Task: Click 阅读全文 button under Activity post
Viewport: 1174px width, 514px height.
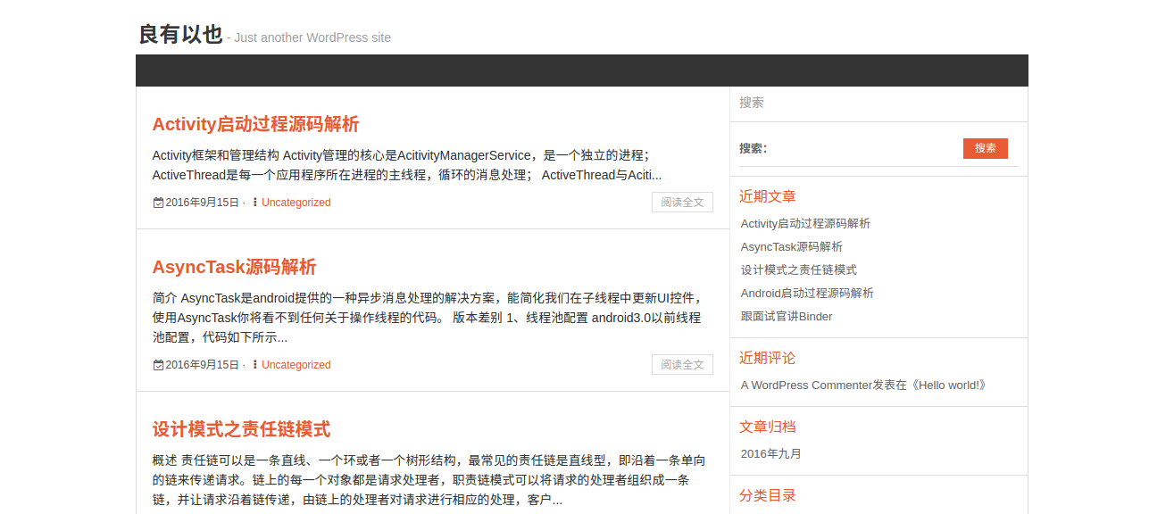Action: [682, 203]
